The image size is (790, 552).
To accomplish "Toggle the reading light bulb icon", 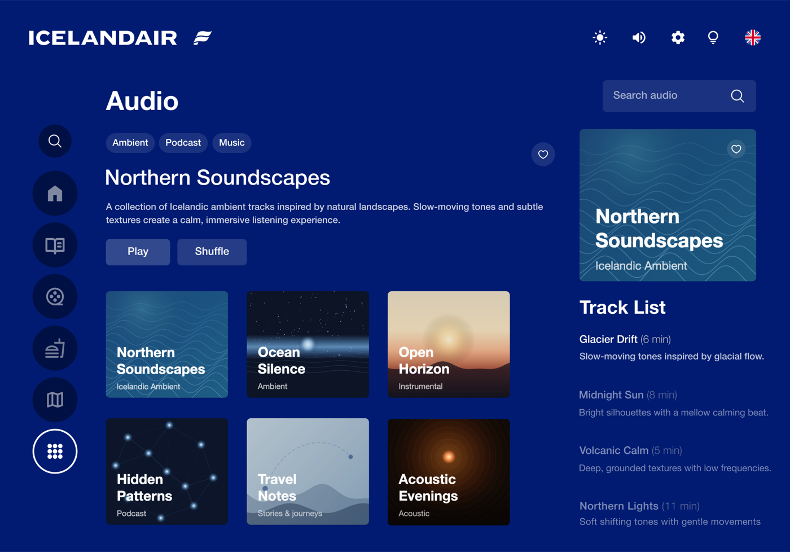I will pyautogui.click(x=713, y=38).
